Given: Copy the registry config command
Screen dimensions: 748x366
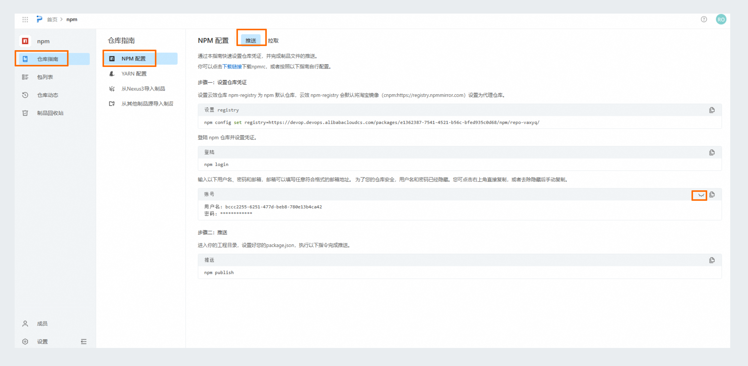Looking at the screenshot, I should (x=712, y=110).
